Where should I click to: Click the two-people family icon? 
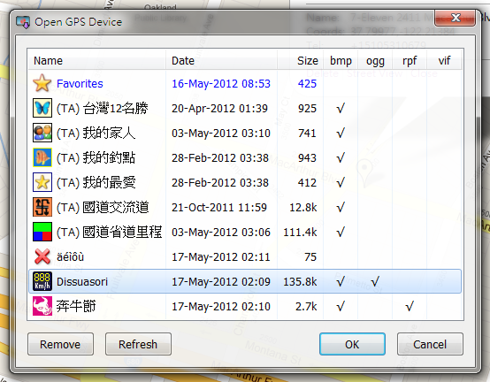42,133
